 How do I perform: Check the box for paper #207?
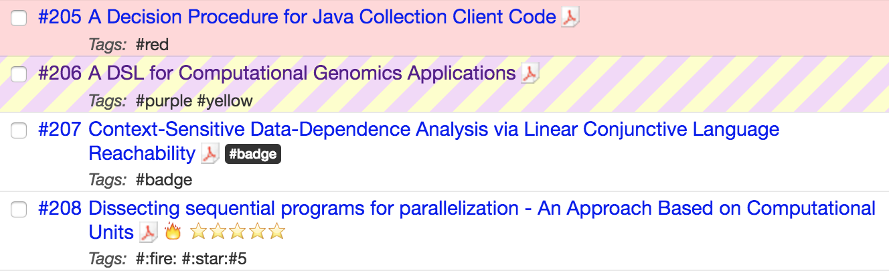19,130
